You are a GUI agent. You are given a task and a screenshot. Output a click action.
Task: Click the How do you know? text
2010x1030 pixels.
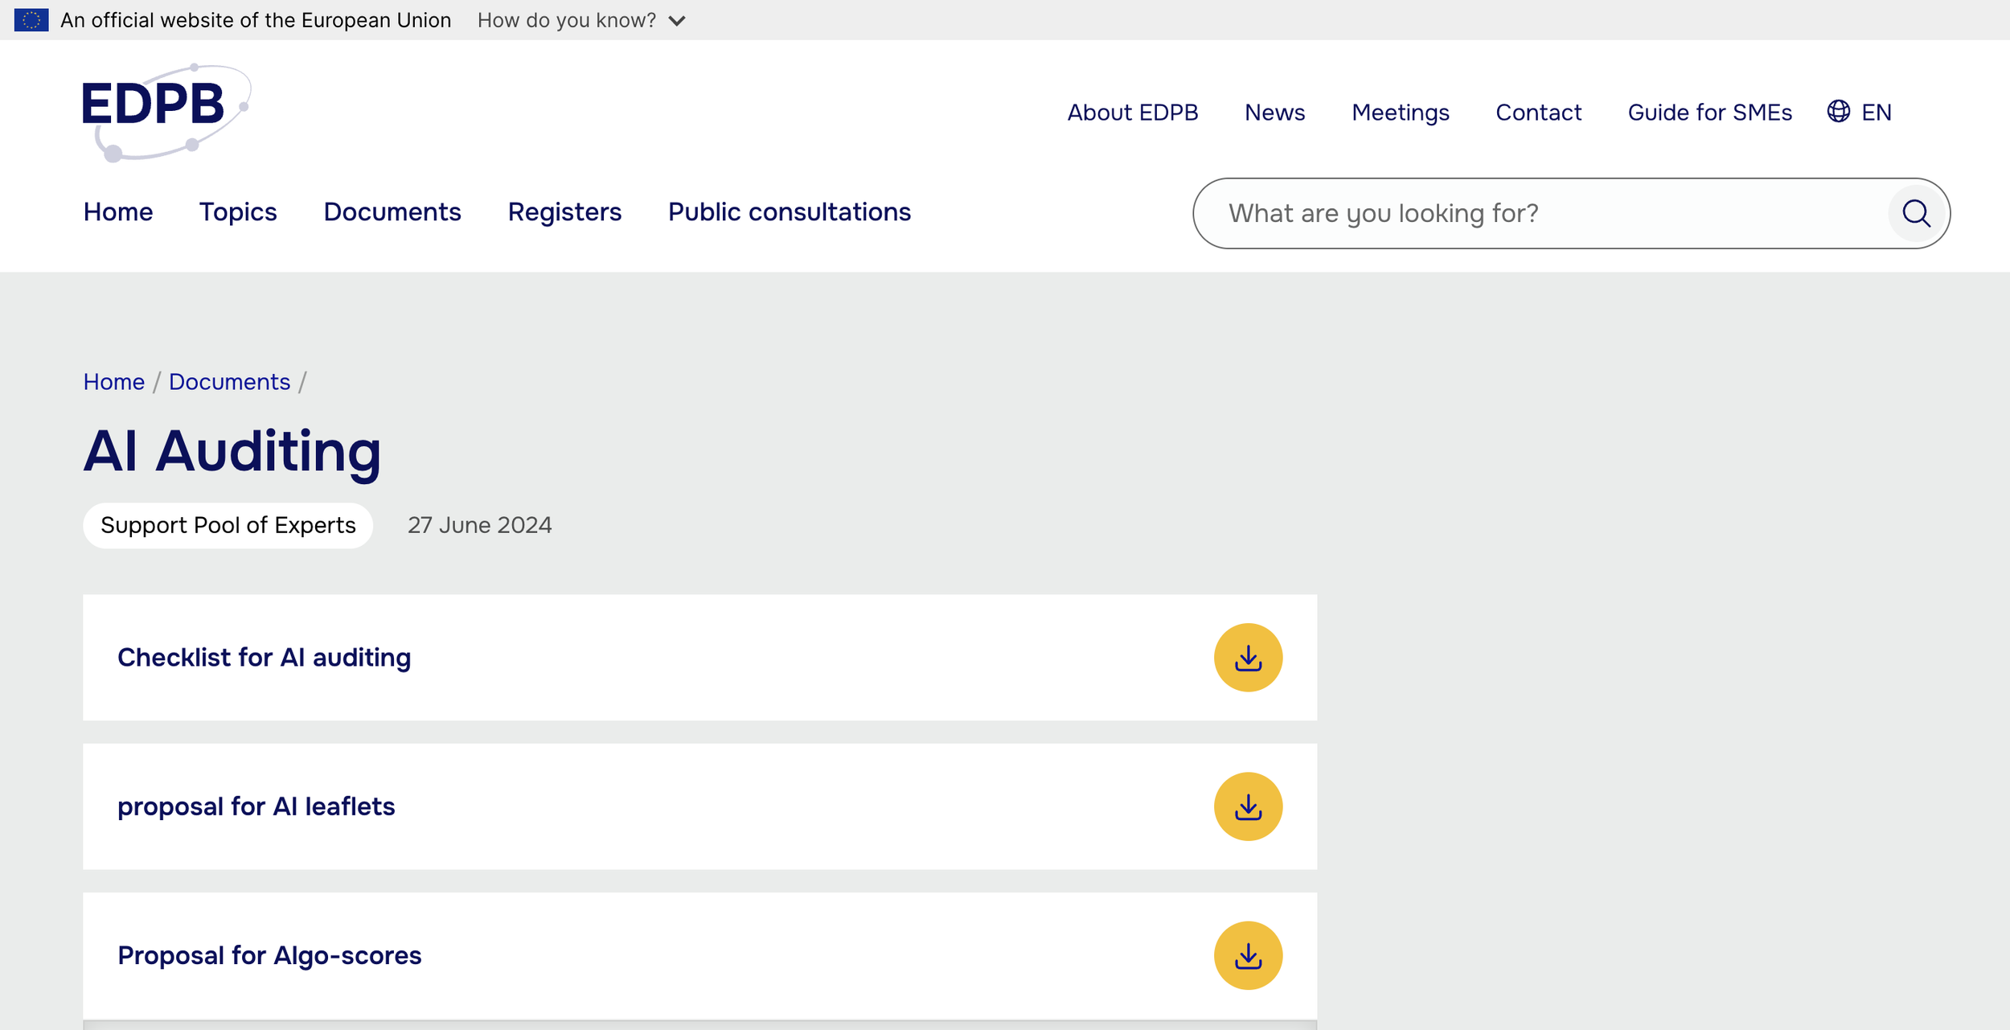(567, 21)
